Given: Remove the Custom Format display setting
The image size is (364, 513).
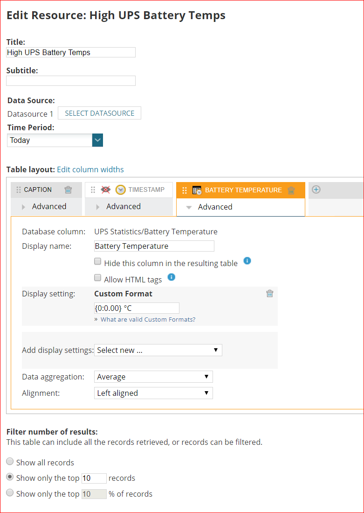Looking at the screenshot, I should 269,294.
